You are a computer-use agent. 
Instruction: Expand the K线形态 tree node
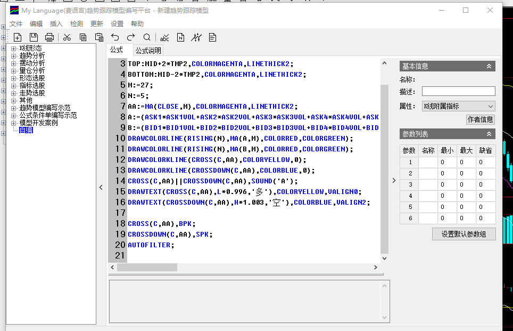pos(14,49)
